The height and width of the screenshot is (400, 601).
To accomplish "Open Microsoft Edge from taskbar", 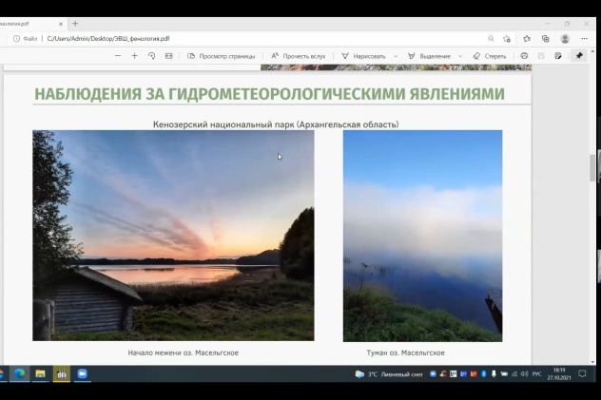I will (19, 373).
